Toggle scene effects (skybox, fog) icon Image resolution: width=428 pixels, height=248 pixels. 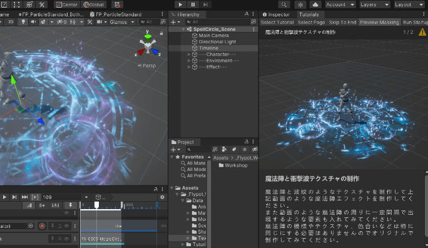coord(43,22)
